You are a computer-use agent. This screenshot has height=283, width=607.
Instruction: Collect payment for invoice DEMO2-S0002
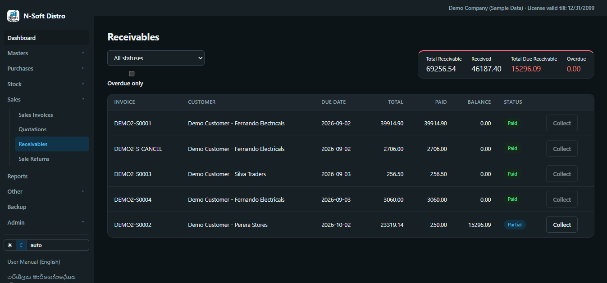coord(562,225)
